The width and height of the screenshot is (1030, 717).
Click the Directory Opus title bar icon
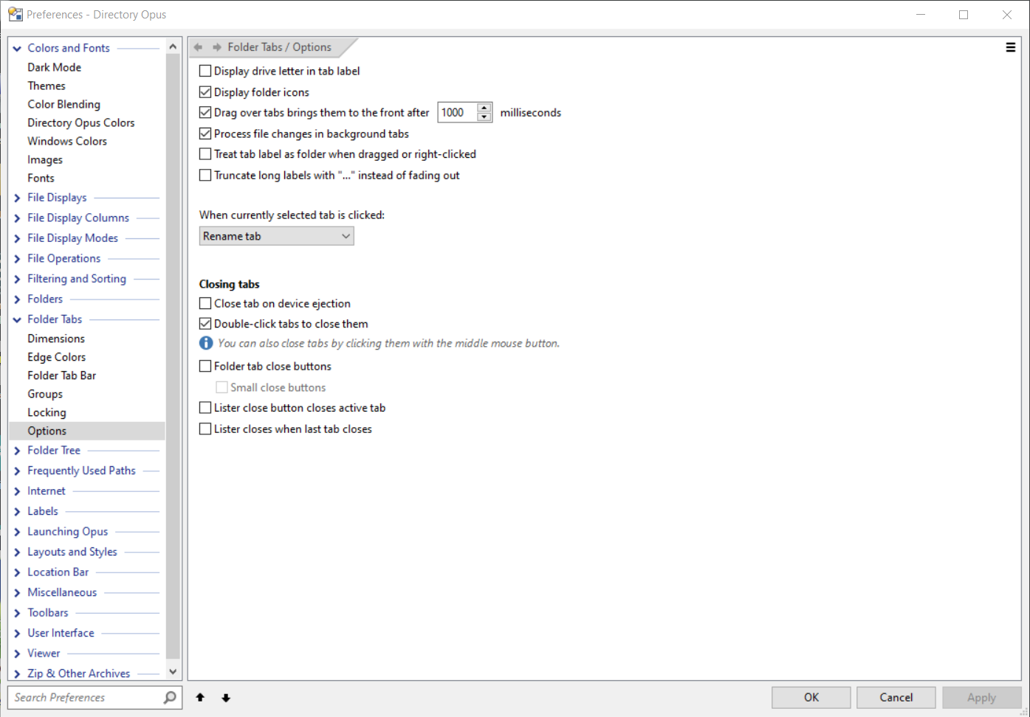coord(15,14)
